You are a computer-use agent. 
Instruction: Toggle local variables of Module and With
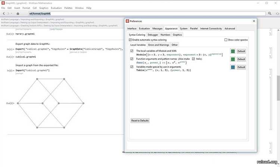click(x=132, y=51)
